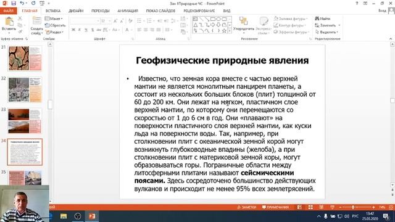Click the Reset (Сбросить) slide button
The width and height of the screenshot is (395, 222).
click(55, 25)
